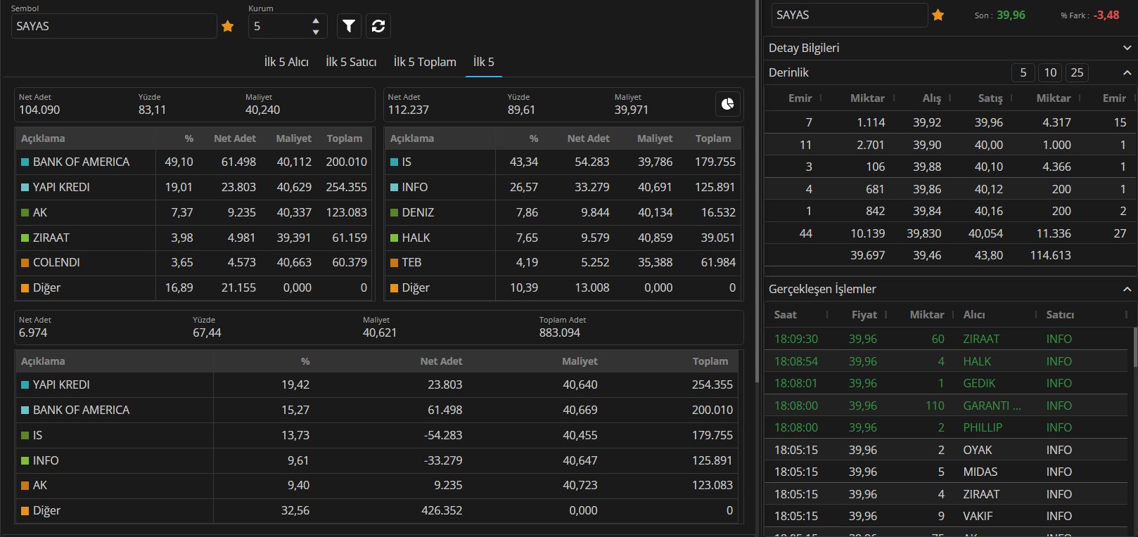Open the pie chart view
The height and width of the screenshot is (537, 1138).
727,104
